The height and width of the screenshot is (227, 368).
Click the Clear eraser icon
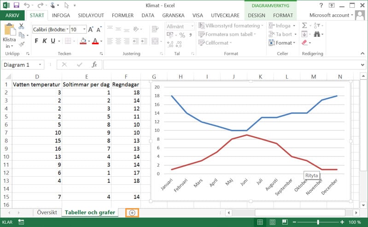click(x=304, y=43)
